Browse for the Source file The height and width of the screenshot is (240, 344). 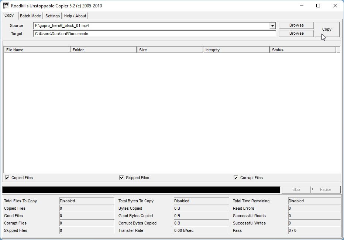tap(296, 25)
